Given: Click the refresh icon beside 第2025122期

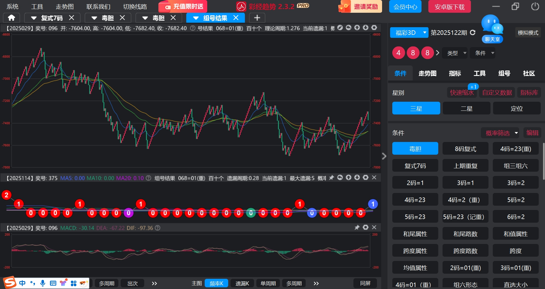Looking at the screenshot, I should (x=473, y=33).
